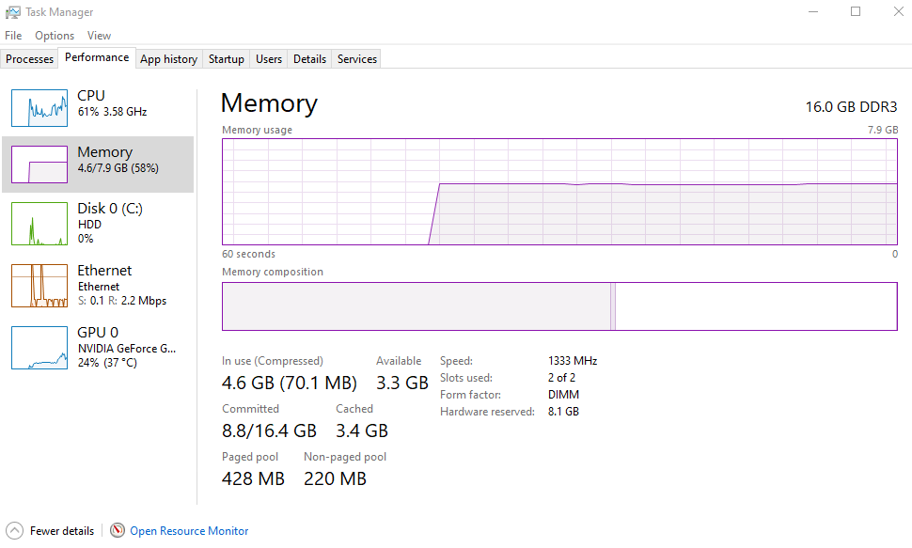912x548 pixels.
Task: Click the Memory composition bar
Action: point(559,306)
